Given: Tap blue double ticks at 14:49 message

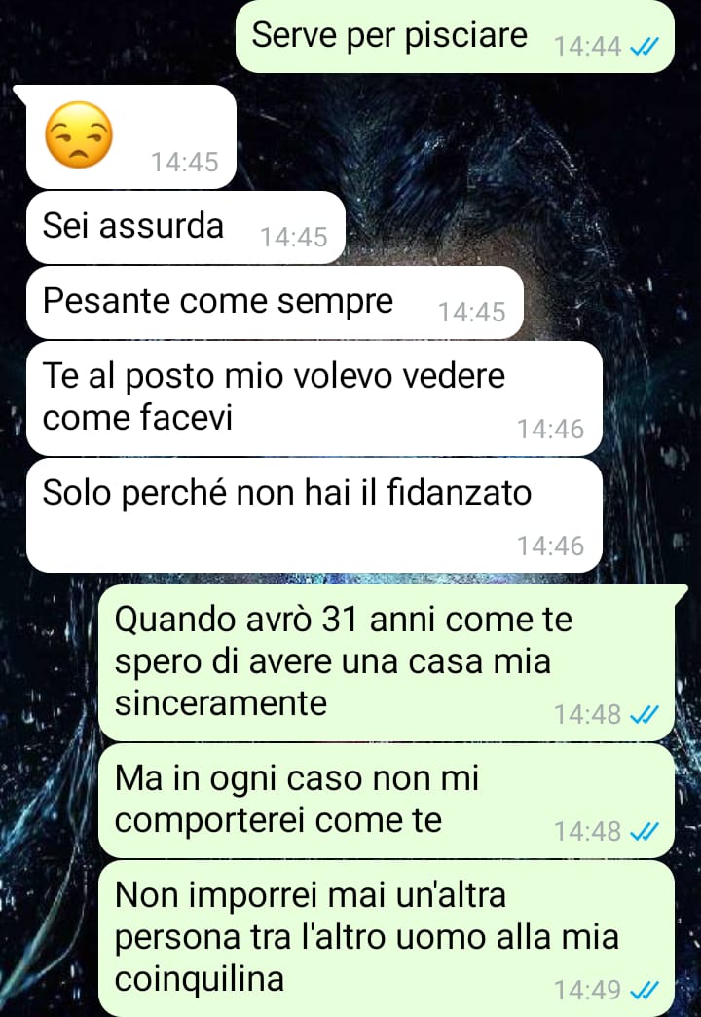Looking at the screenshot, I should click(645, 990).
